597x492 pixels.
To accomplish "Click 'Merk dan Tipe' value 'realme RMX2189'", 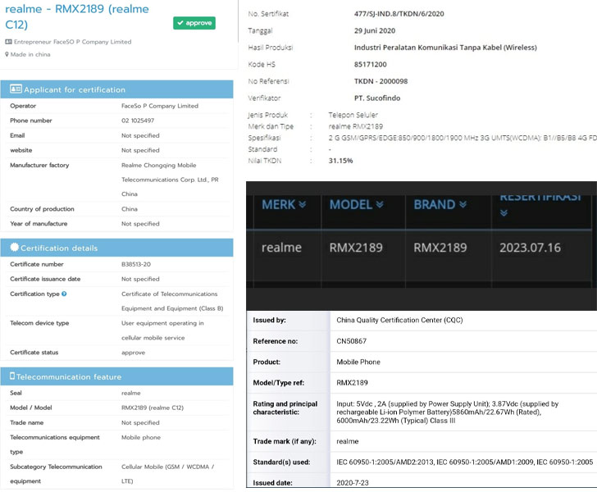I will click(356, 126).
